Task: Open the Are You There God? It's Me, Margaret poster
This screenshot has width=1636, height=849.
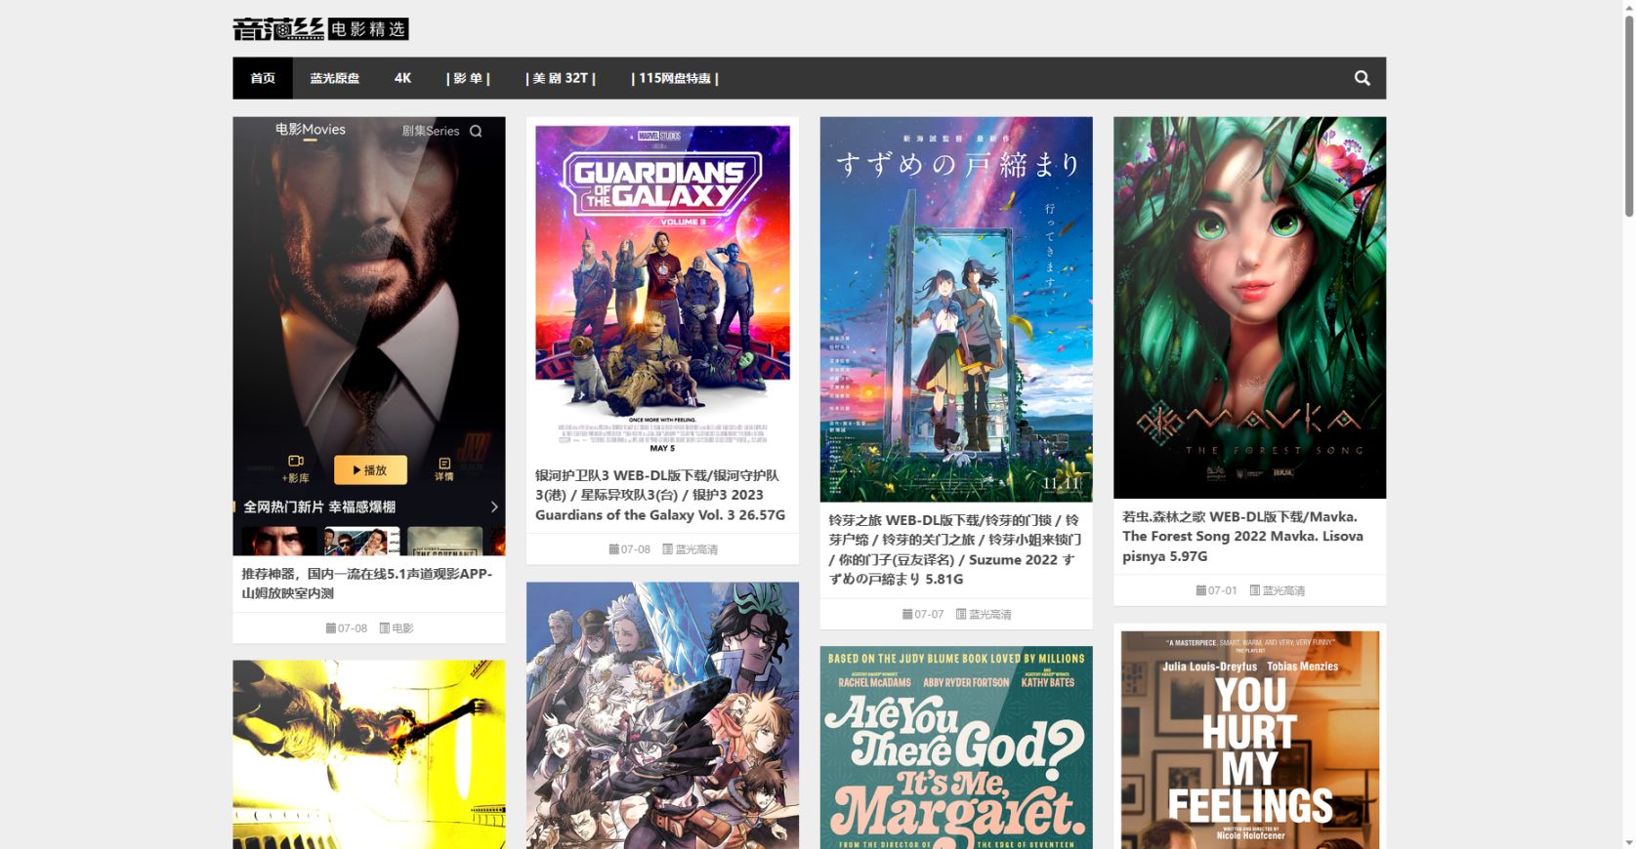Action: (956, 748)
